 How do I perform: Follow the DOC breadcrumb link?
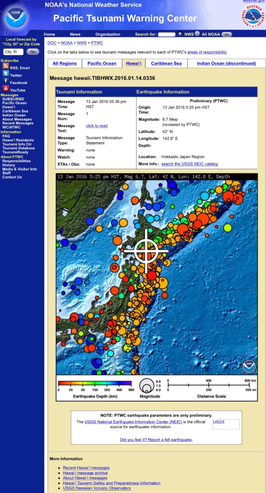(x=52, y=43)
